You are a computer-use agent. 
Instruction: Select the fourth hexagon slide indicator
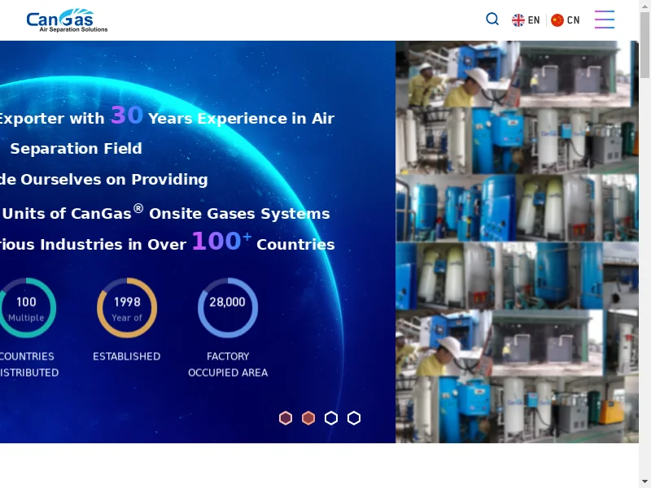click(354, 418)
